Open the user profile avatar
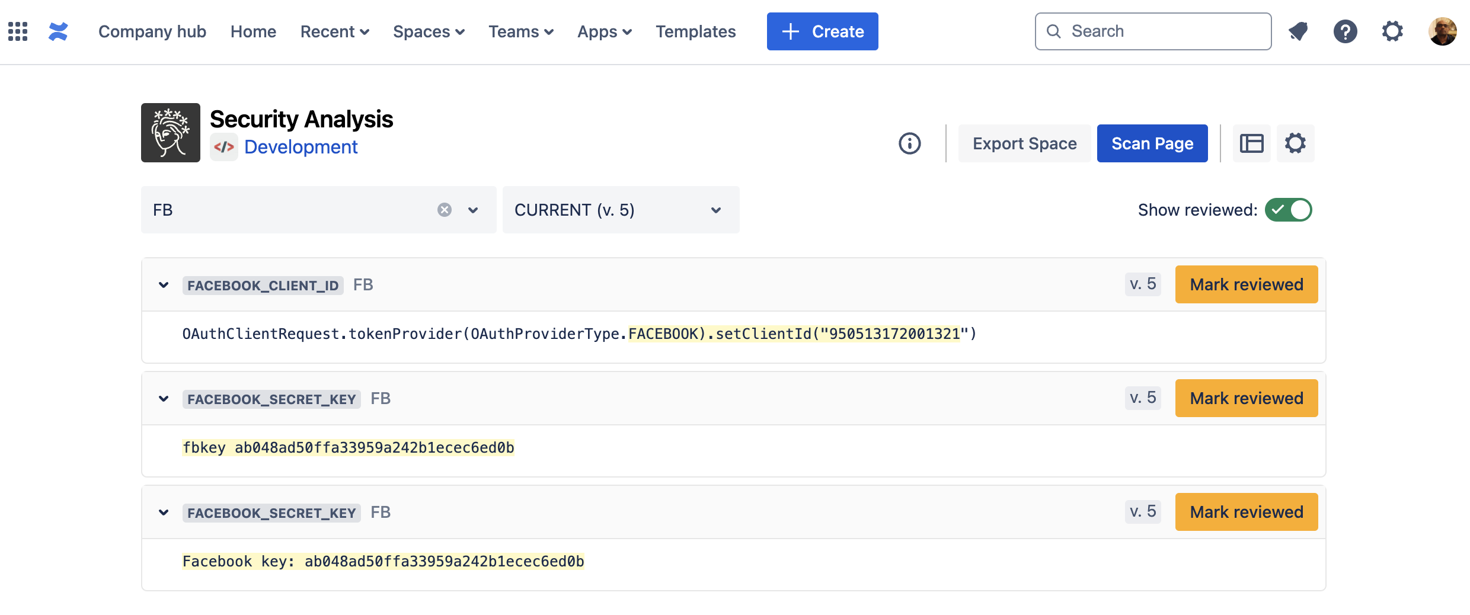Viewport: 1470px width, 615px height. [x=1443, y=31]
